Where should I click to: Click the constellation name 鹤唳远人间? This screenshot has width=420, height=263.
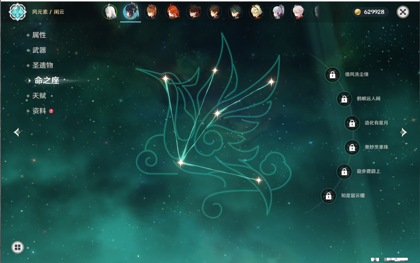tap(369, 99)
